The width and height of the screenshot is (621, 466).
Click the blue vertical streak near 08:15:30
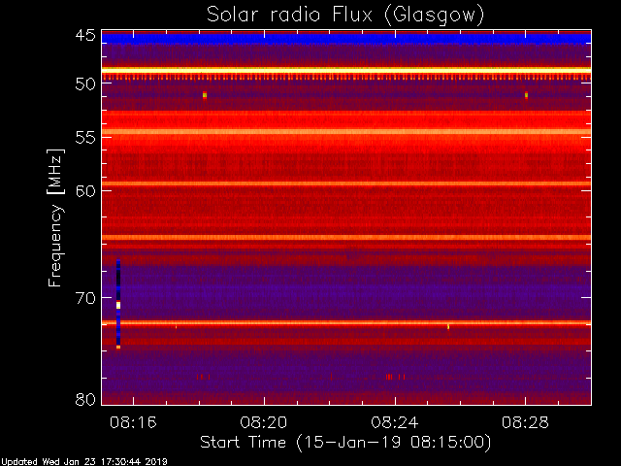tap(118, 304)
